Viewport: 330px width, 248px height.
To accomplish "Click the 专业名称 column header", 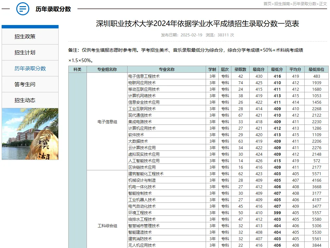I will [x=167, y=69].
